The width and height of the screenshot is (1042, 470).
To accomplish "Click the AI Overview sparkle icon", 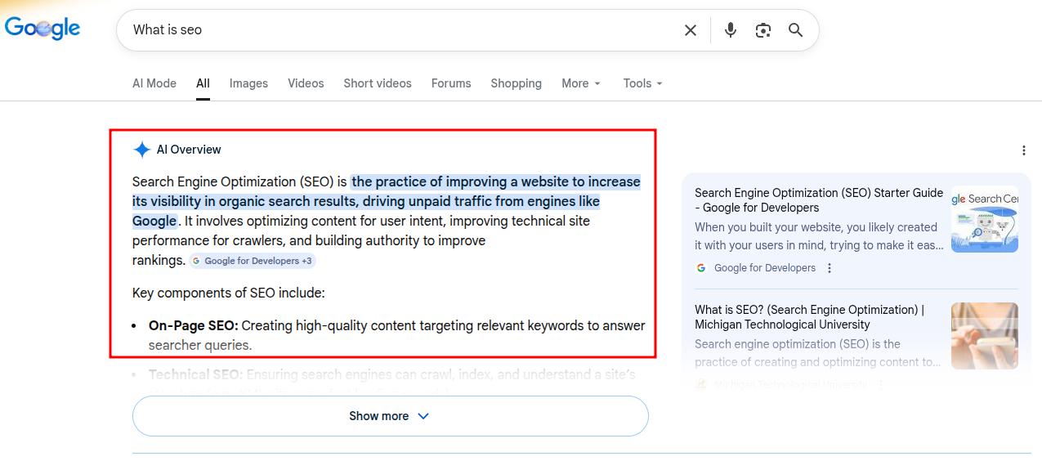I will 142,150.
